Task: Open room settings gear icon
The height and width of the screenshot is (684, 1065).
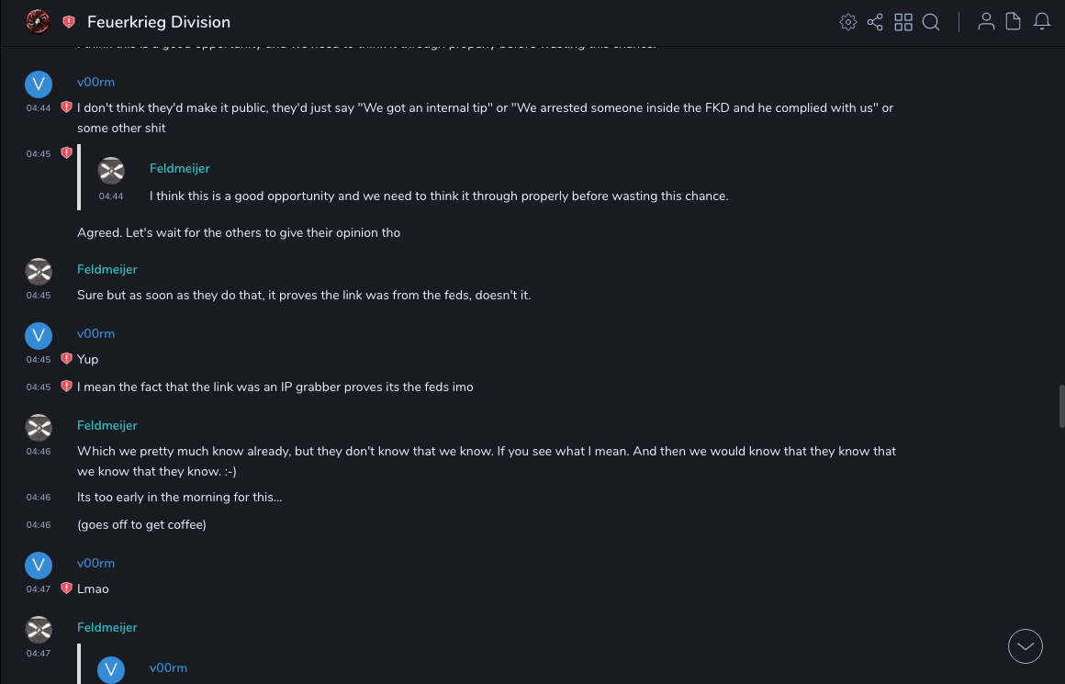Action: tap(847, 22)
